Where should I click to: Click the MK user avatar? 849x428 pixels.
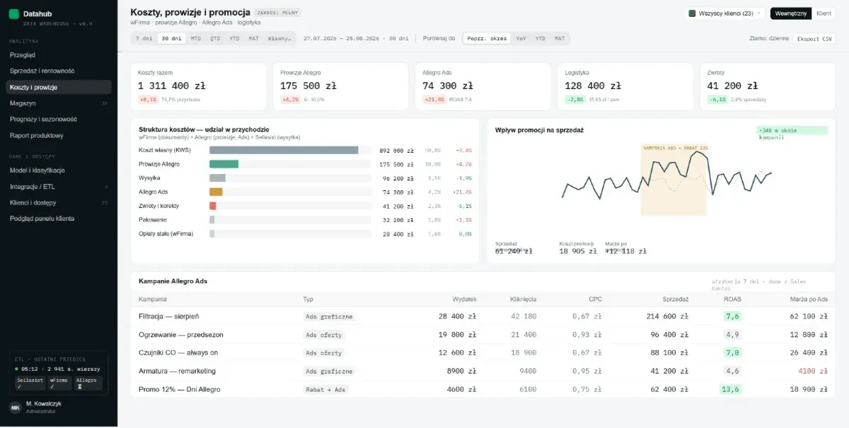tap(15, 407)
